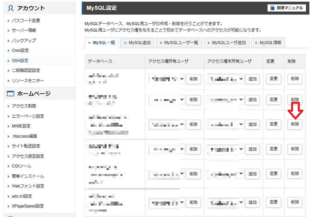Open Cron設定
Image resolution: width=316 pixels, height=217 pixels.
[20, 51]
